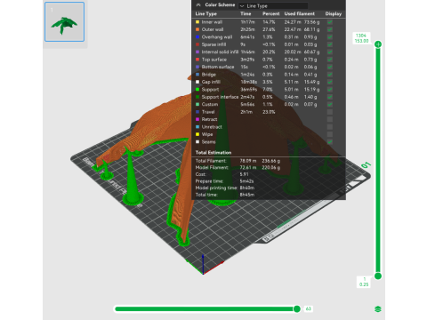Enable Unretract display checkbox
This screenshot has width=427, height=320.
[330, 127]
